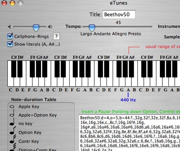Select the half note icon for Apple+Option Key
180x151 pixels.
tap(12, 113)
